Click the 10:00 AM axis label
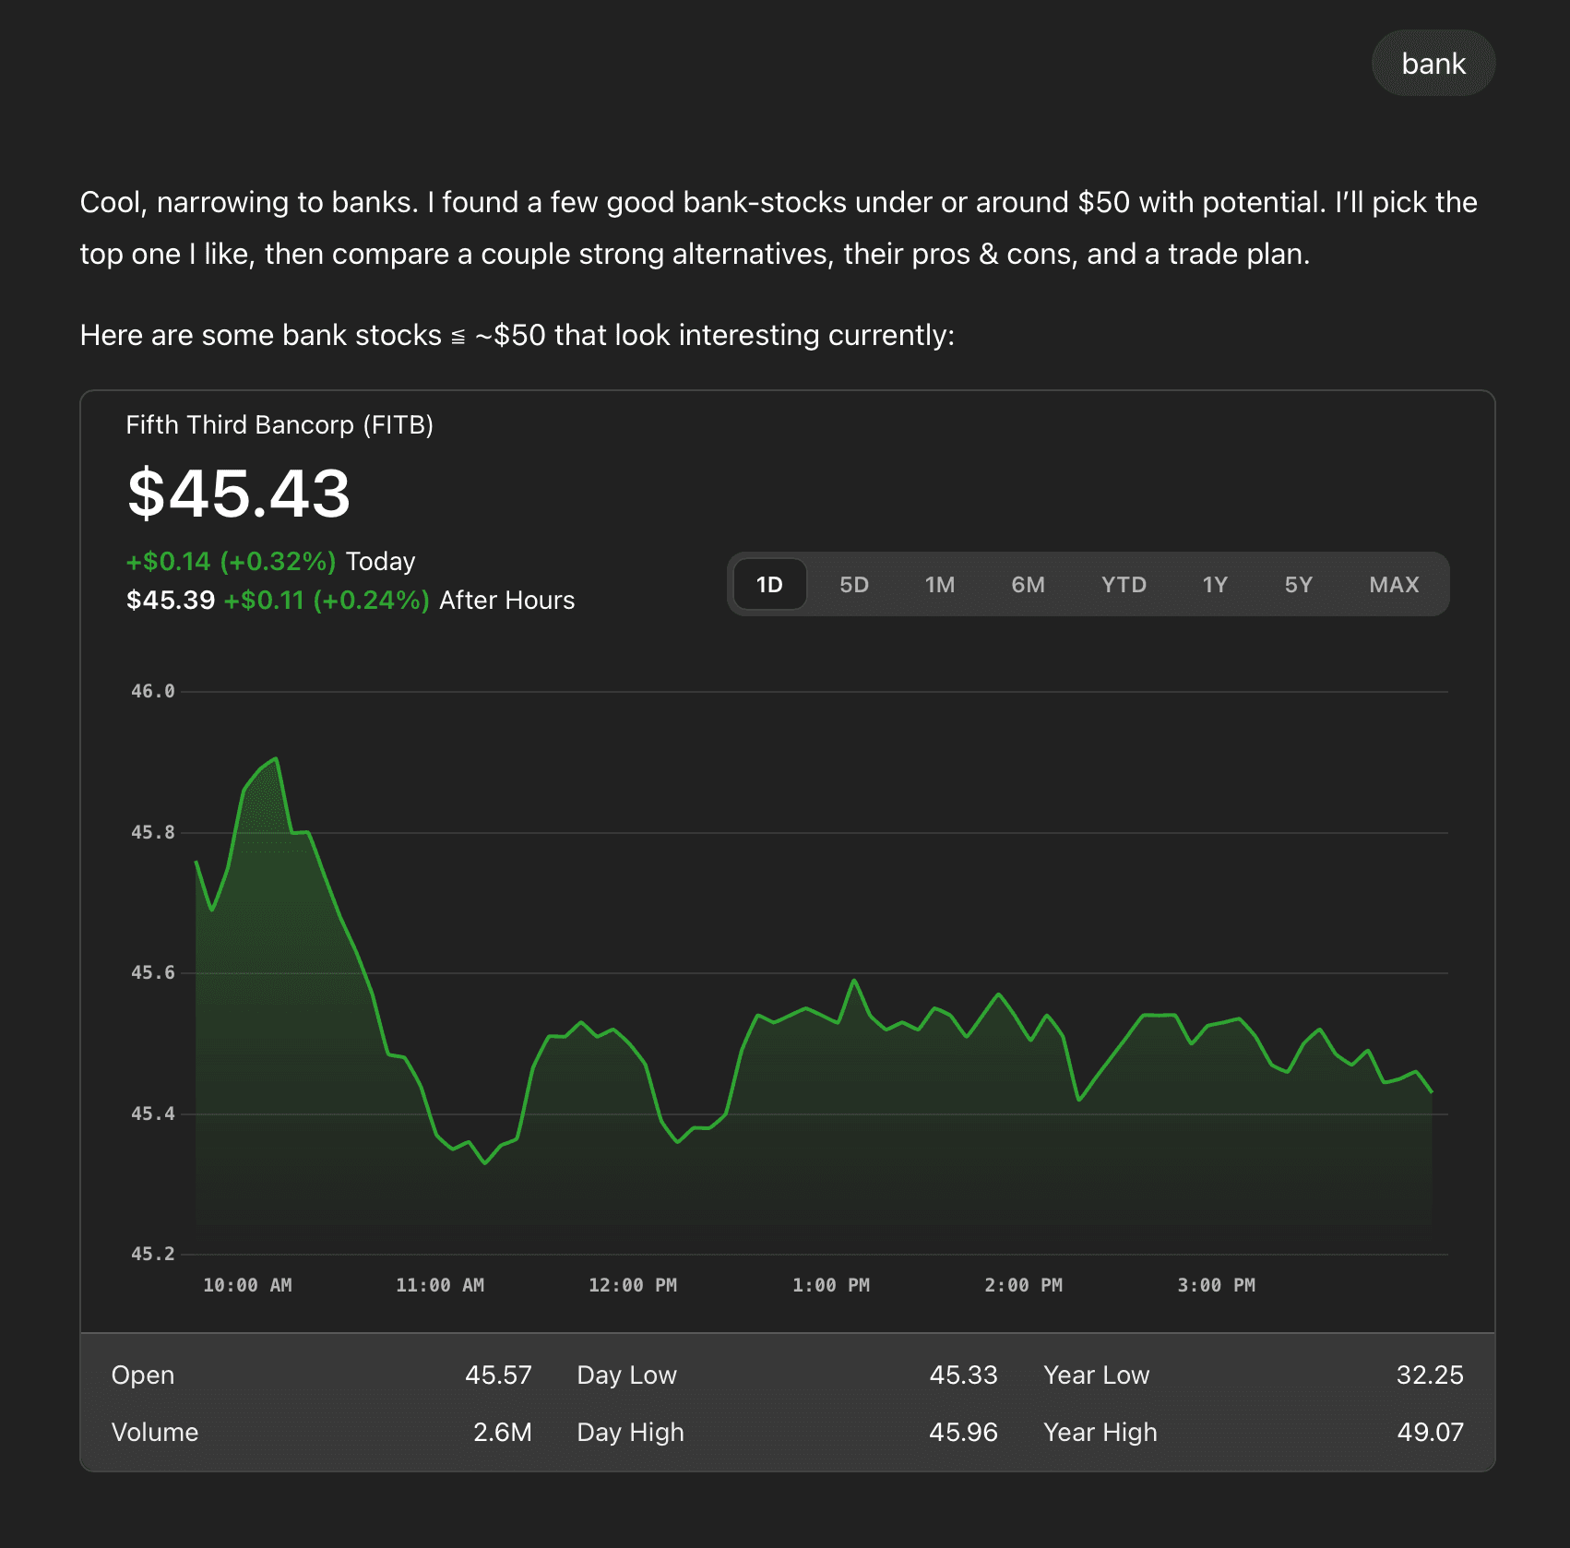1570x1548 pixels. click(x=247, y=1285)
